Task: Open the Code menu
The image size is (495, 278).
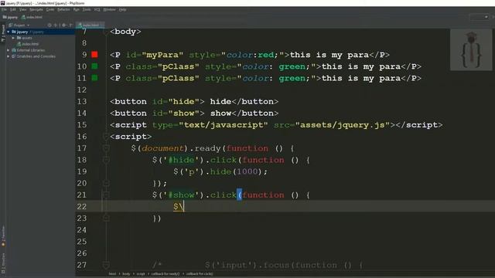Action: 49,10
